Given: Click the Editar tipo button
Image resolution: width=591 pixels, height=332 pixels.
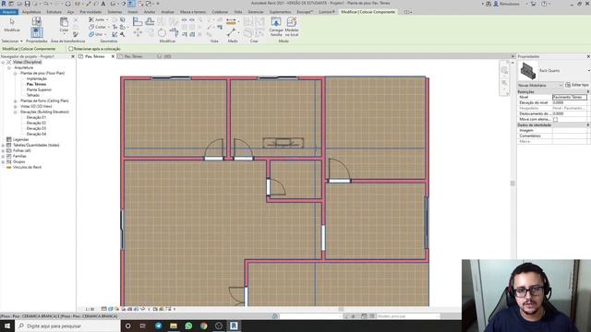Looking at the screenshot, I should click(576, 85).
